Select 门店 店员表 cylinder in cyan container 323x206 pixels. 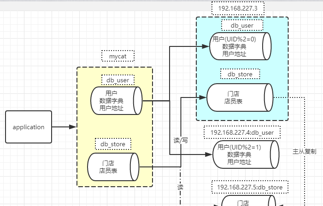pos(240,97)
